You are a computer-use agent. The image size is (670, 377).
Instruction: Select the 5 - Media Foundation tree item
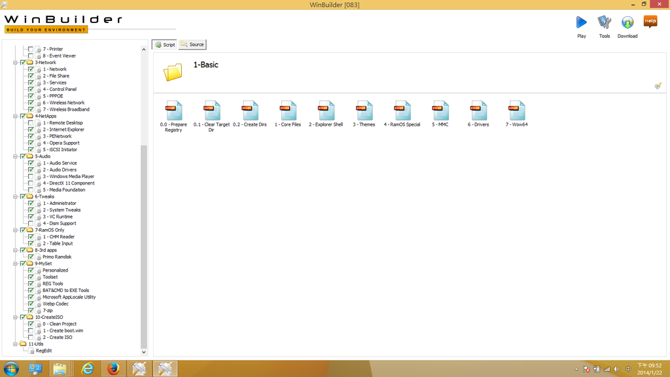coord(63,190)
